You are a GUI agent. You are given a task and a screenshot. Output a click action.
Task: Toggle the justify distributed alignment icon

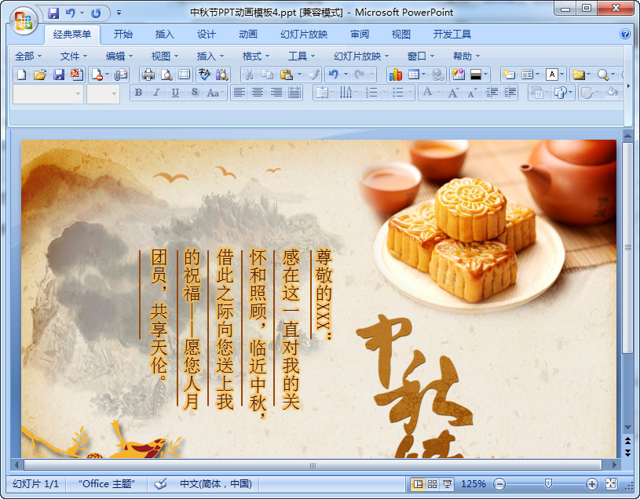pyautogui.click(x=294, y=93)
